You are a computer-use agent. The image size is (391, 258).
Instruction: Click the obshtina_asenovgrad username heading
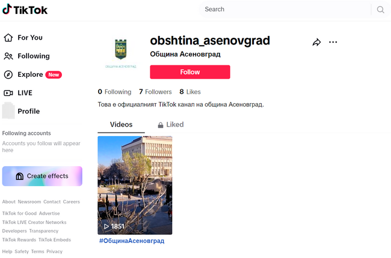210,41
